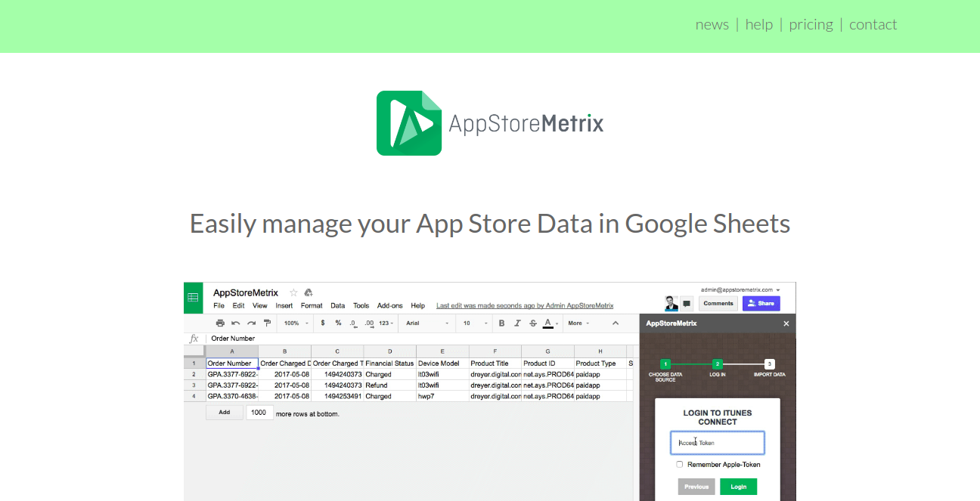Click step 1 Choose Data Source marker
Image resolution: width=980 pixels, height=501 pixels.
pyautogui.click(x=665, y=364)
